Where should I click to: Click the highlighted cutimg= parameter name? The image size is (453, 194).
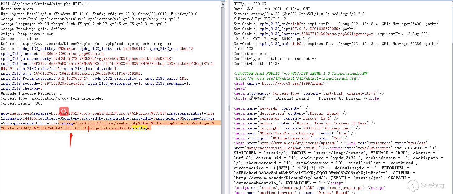click(x=66, y=123)
